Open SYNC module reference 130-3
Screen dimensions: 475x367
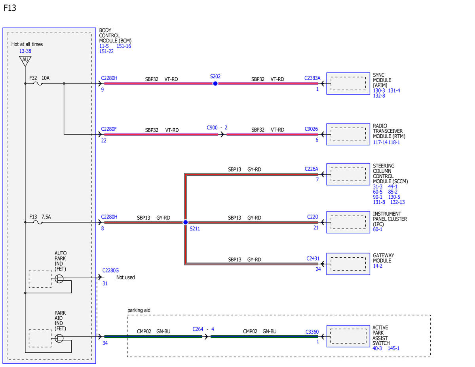coord(379,91)
